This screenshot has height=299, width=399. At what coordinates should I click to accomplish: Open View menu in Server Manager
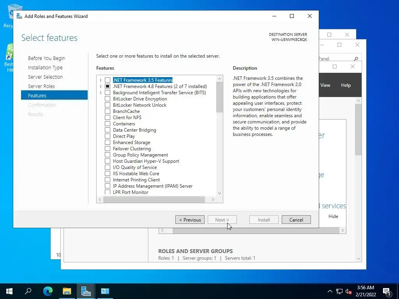pos(325,85)
